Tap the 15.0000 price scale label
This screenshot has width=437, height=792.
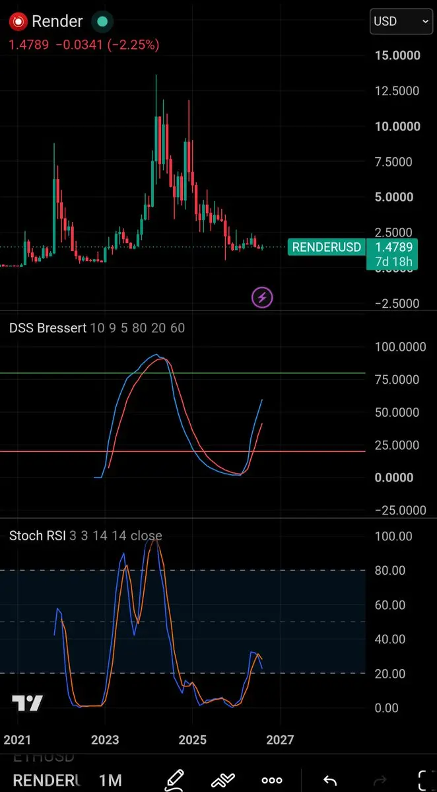397,55
